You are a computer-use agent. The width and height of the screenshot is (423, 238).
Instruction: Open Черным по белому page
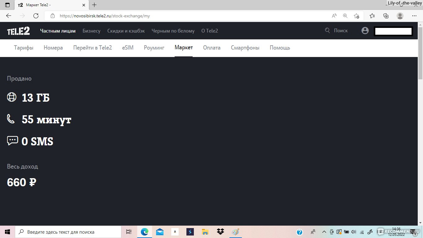coord(173,31)
